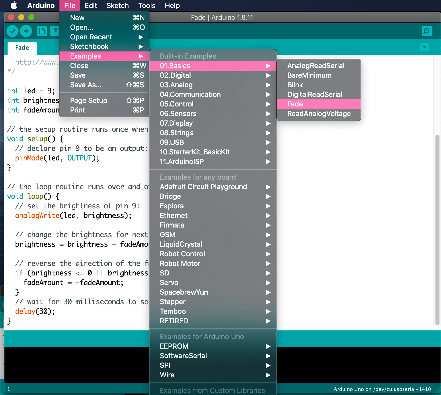Open the Apple menu logo
The image size is (441, 395).
click(14, 5)
